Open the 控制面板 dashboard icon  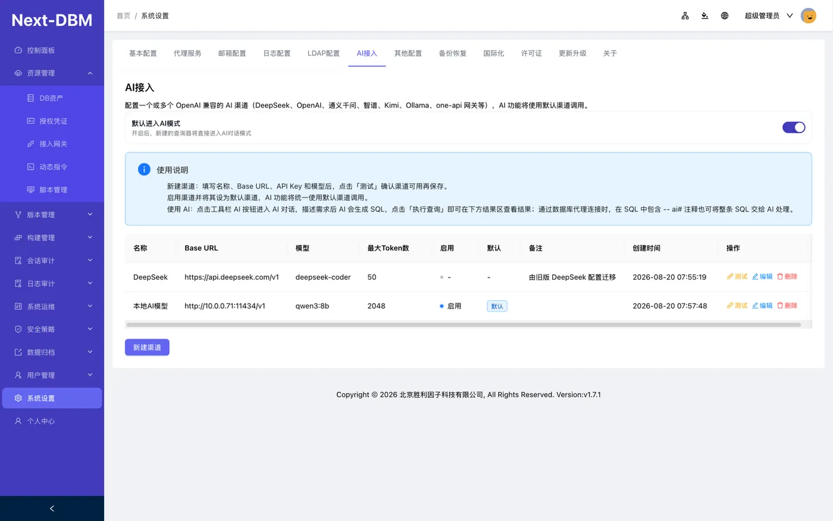18,51
